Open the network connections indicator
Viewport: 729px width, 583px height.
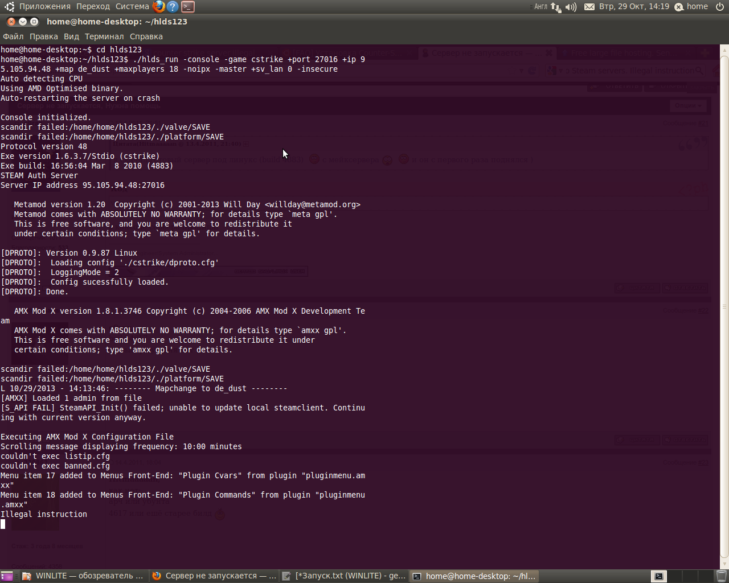[x=555, y=7]
